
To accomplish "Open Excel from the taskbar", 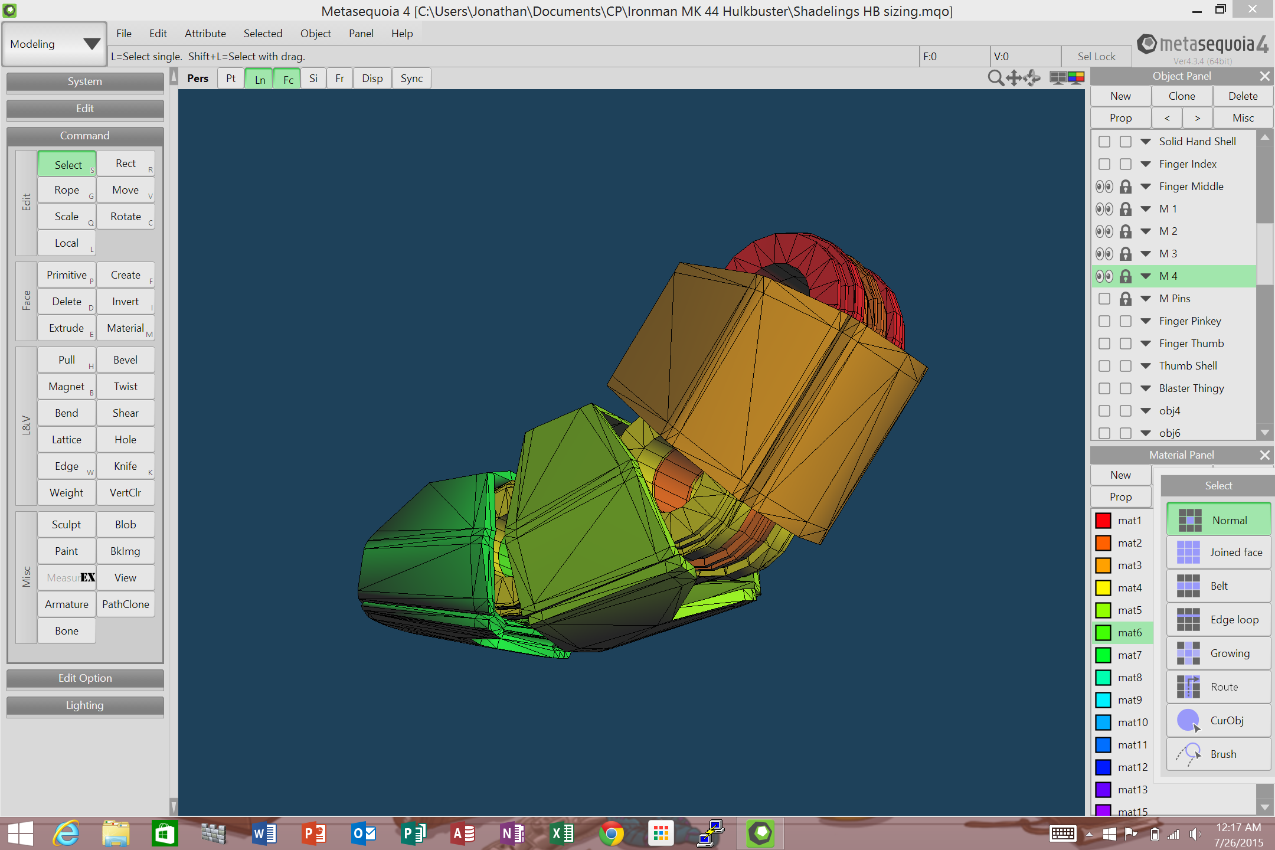I will 562,833.
